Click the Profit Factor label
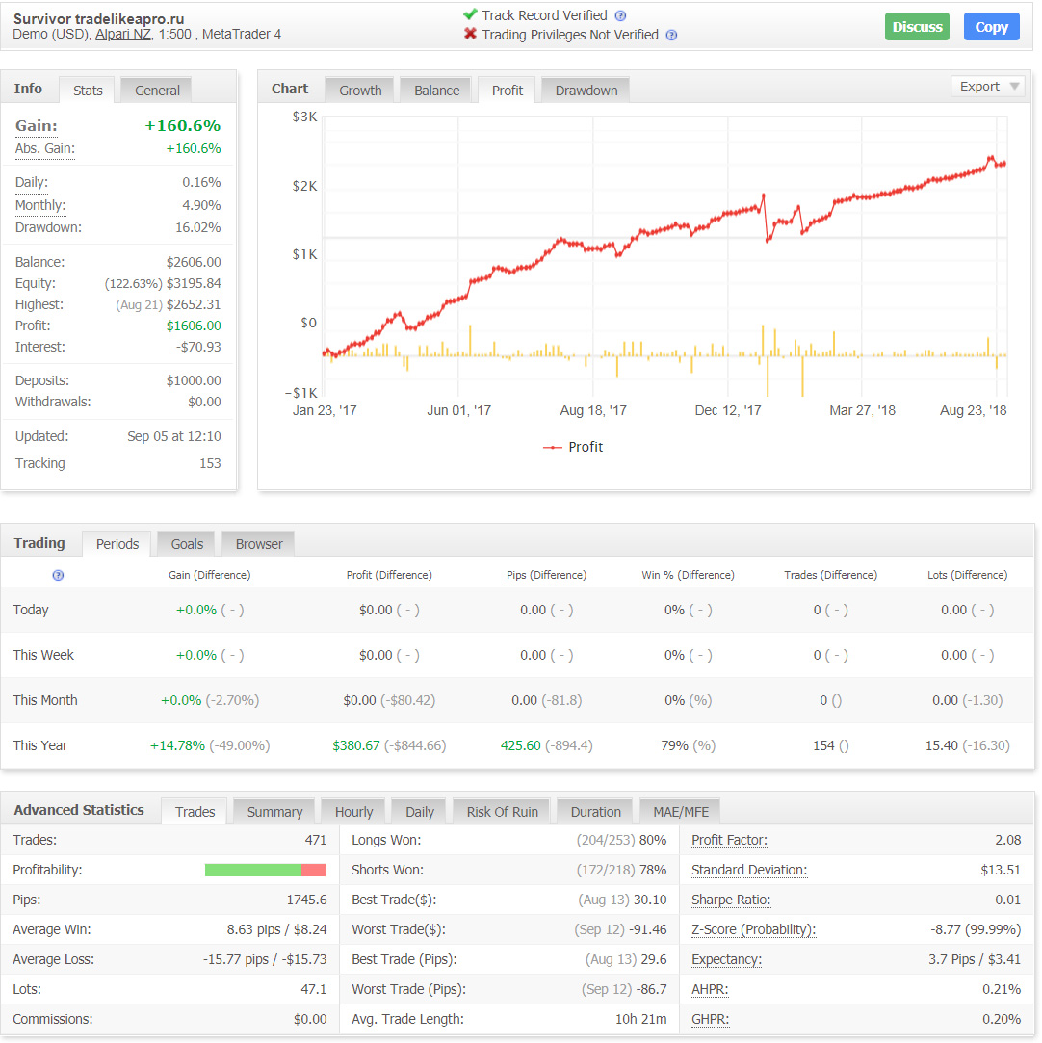The image size is (1042, 1043). [x=729, y=840]
